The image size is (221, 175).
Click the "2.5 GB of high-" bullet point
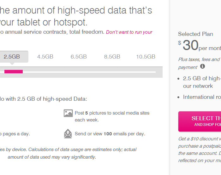(201, 78)
